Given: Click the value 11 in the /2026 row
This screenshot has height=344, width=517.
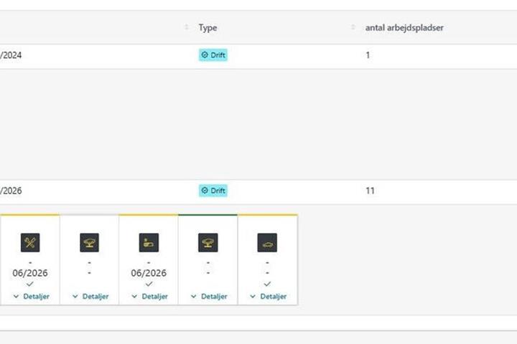Looking at the screenshot, I should point(370,191).
